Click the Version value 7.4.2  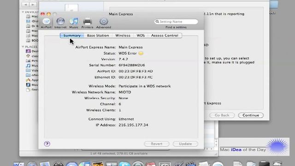[123, 59]
